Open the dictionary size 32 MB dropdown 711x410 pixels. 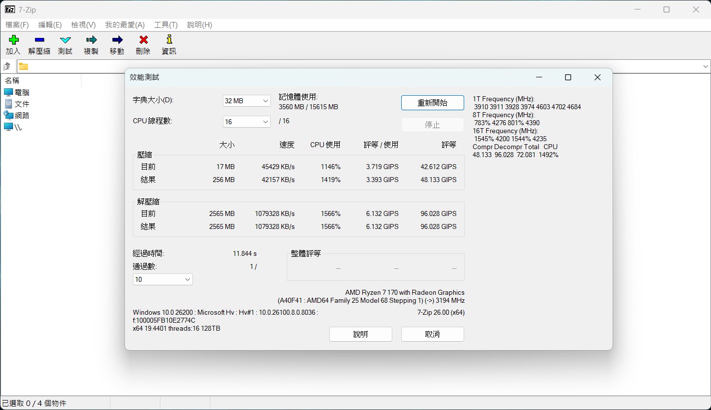click(246, 101)
